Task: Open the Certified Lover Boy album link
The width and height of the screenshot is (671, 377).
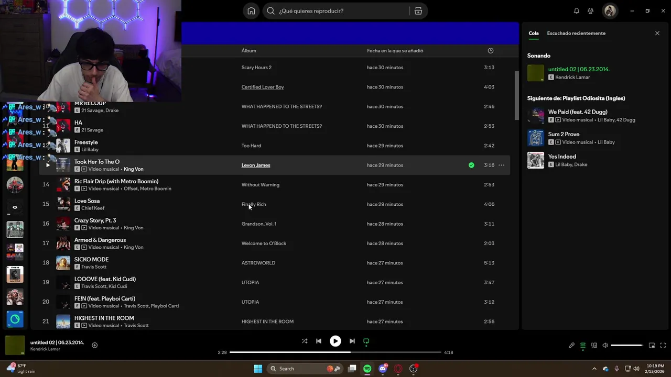Action: (263, 87)
